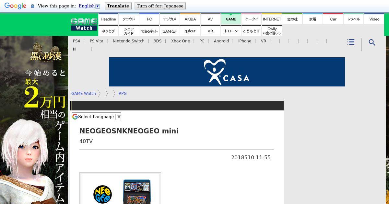Click the magnifier search icon

pos(372,42)
